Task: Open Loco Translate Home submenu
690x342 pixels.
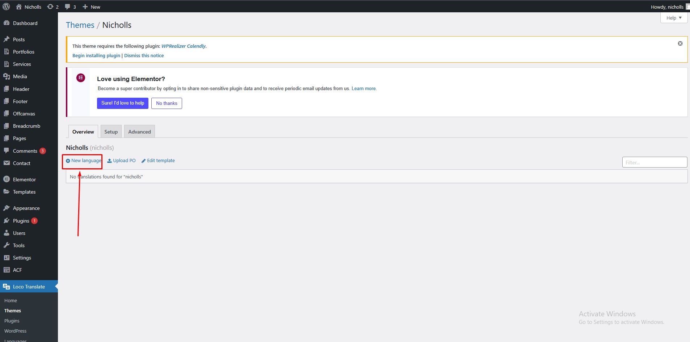Action: pos(11,300)
